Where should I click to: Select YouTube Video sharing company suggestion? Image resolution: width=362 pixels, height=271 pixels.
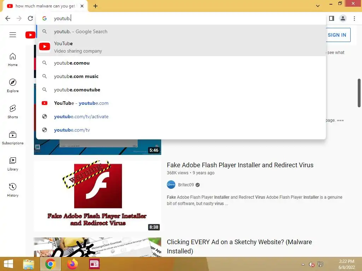pos(181,47)
